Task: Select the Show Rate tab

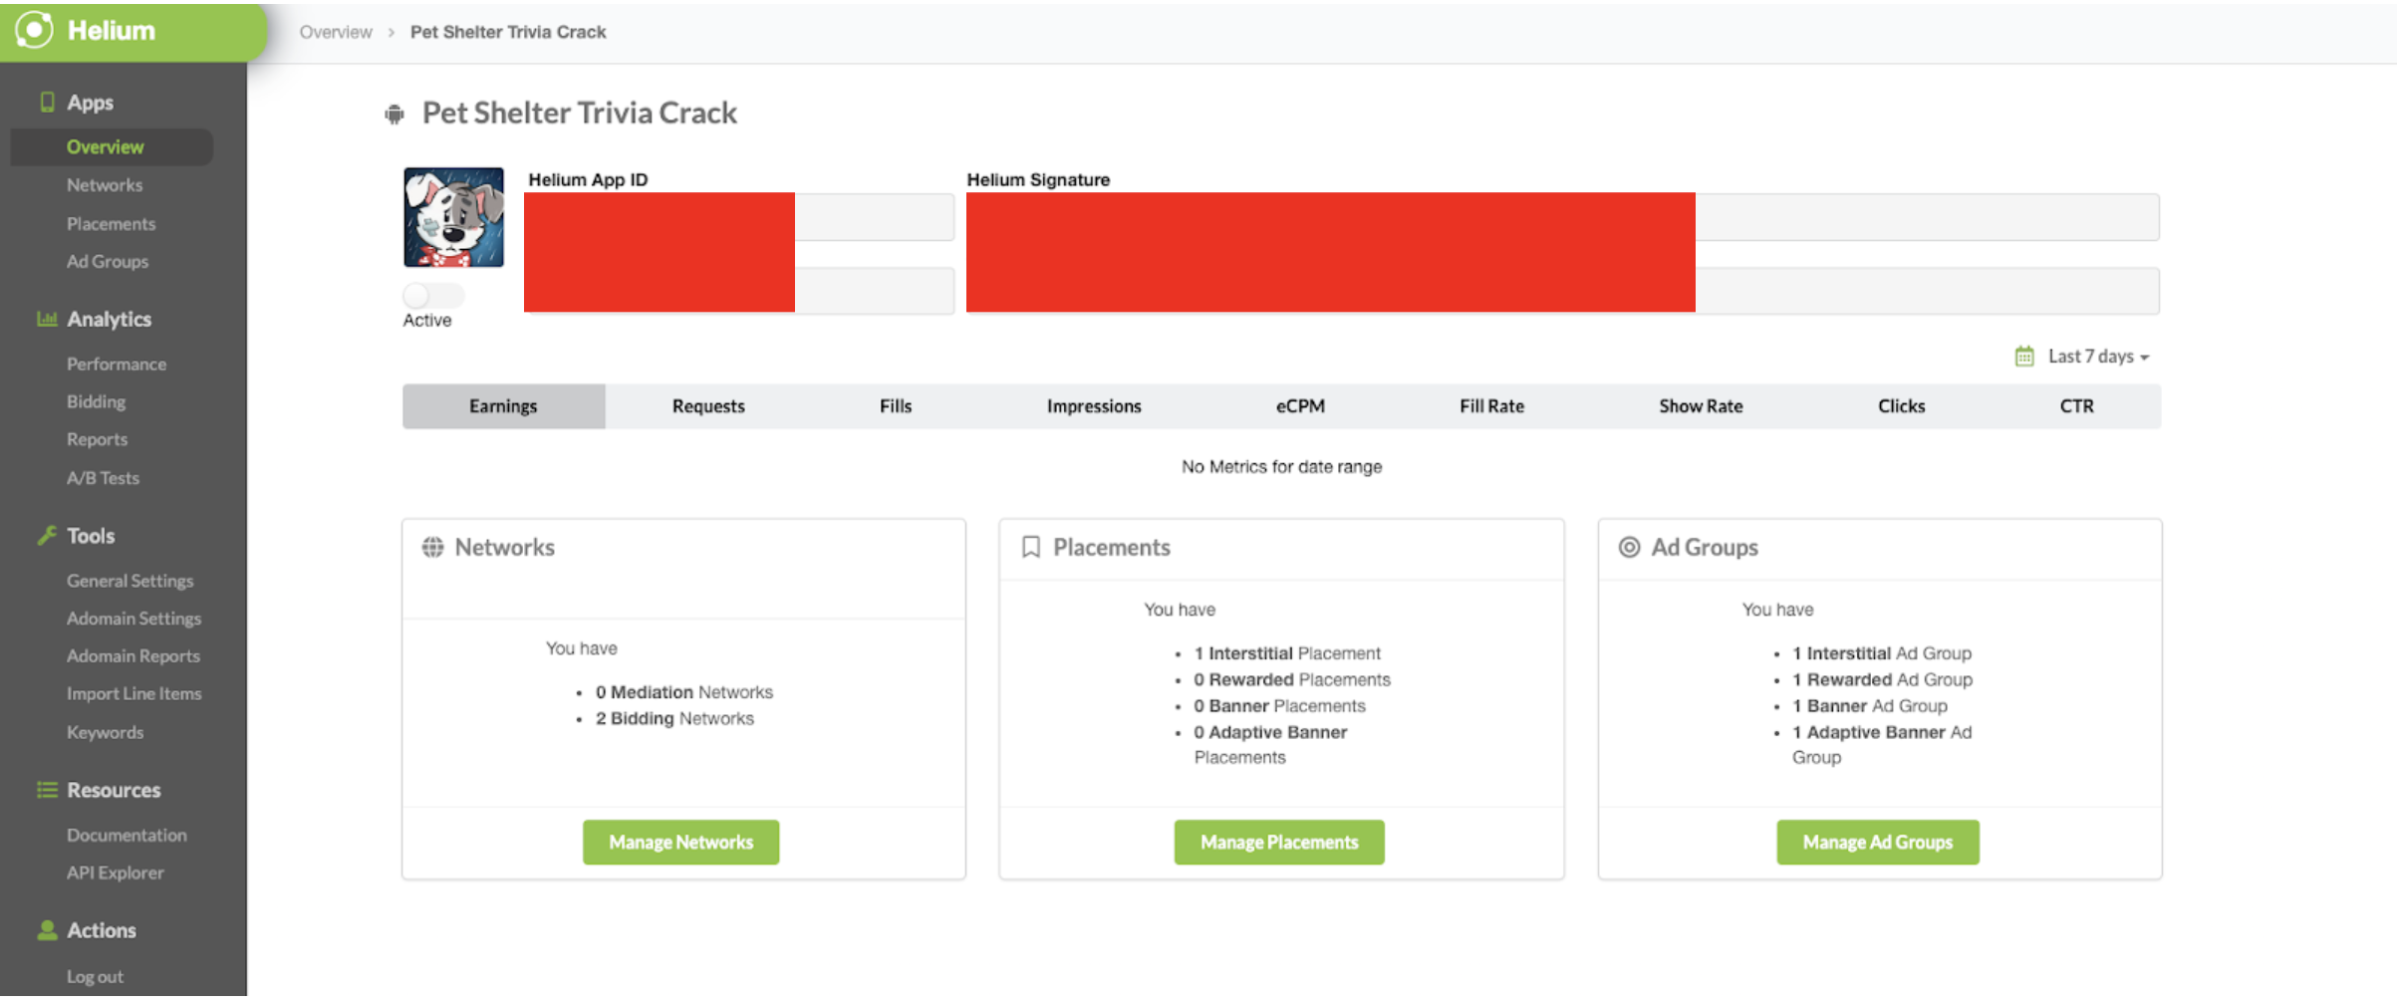Action: (1701, 406)
